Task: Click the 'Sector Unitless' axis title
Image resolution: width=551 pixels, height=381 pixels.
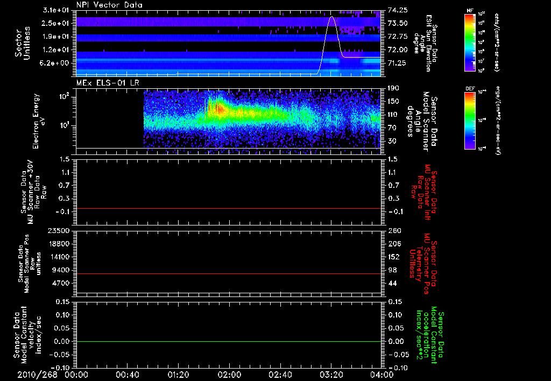Action: click(23, 43)
